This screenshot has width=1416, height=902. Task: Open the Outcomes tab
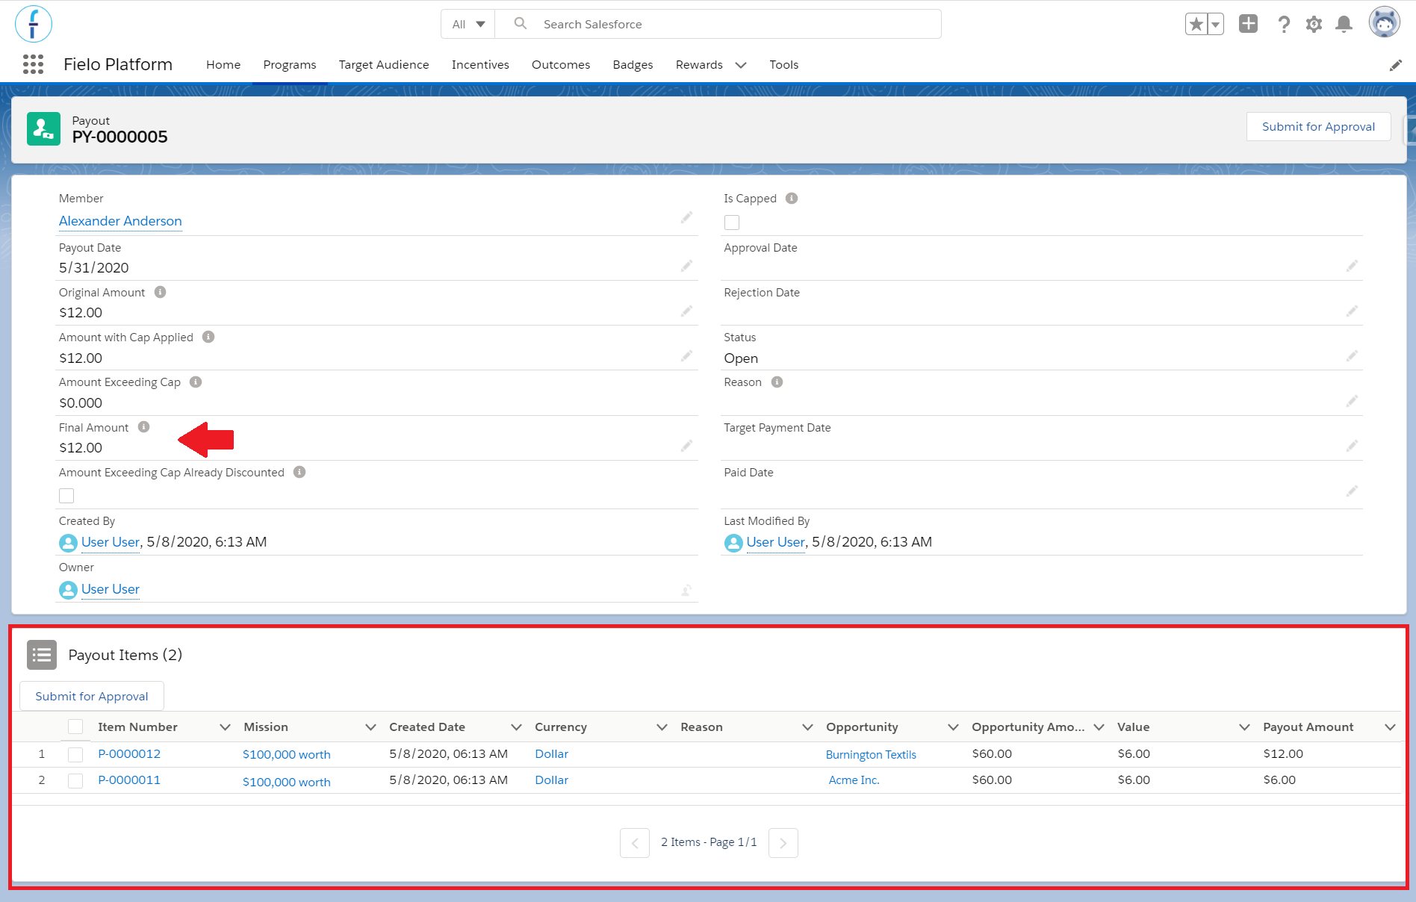point(561,65)
